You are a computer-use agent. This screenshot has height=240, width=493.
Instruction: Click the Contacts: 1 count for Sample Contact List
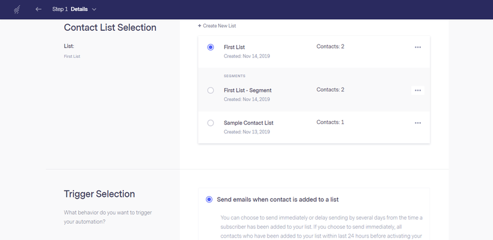pos(330,122)
